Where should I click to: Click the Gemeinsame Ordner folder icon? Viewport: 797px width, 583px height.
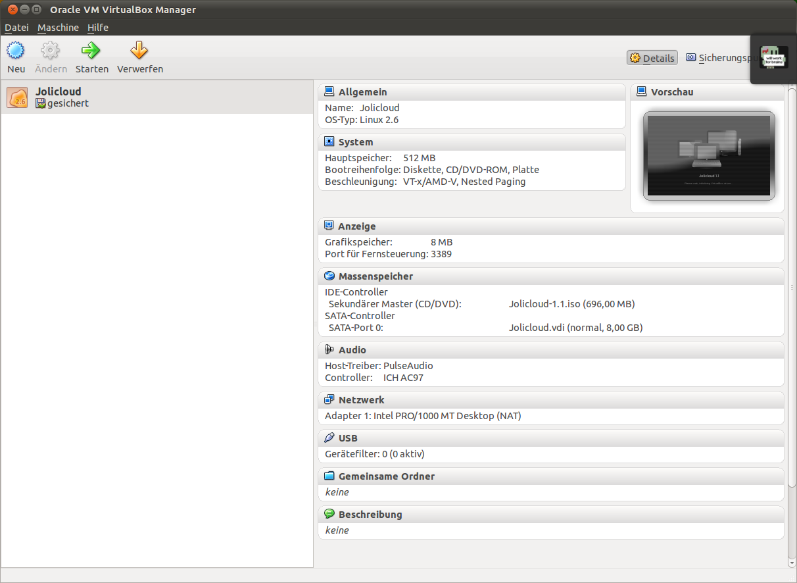328,476
